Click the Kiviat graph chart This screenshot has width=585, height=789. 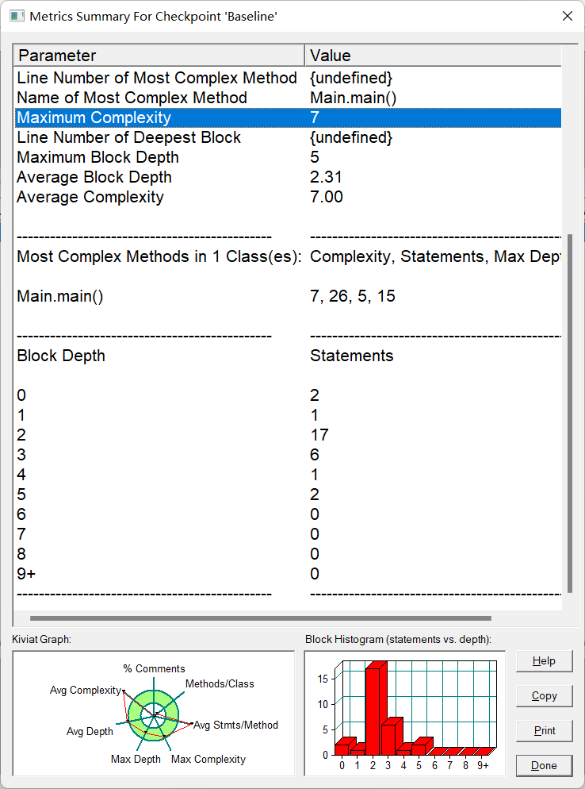click(x=153, y=714)
